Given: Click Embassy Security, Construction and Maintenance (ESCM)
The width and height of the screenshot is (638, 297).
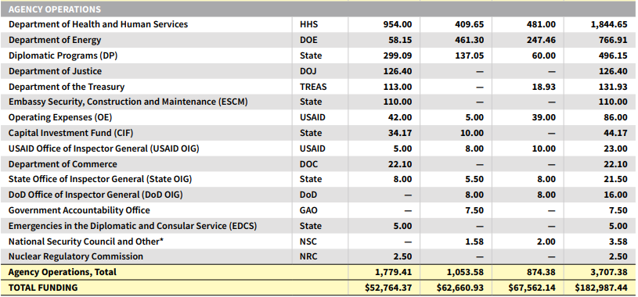Looking at the screenshot, I should (128, 102).
